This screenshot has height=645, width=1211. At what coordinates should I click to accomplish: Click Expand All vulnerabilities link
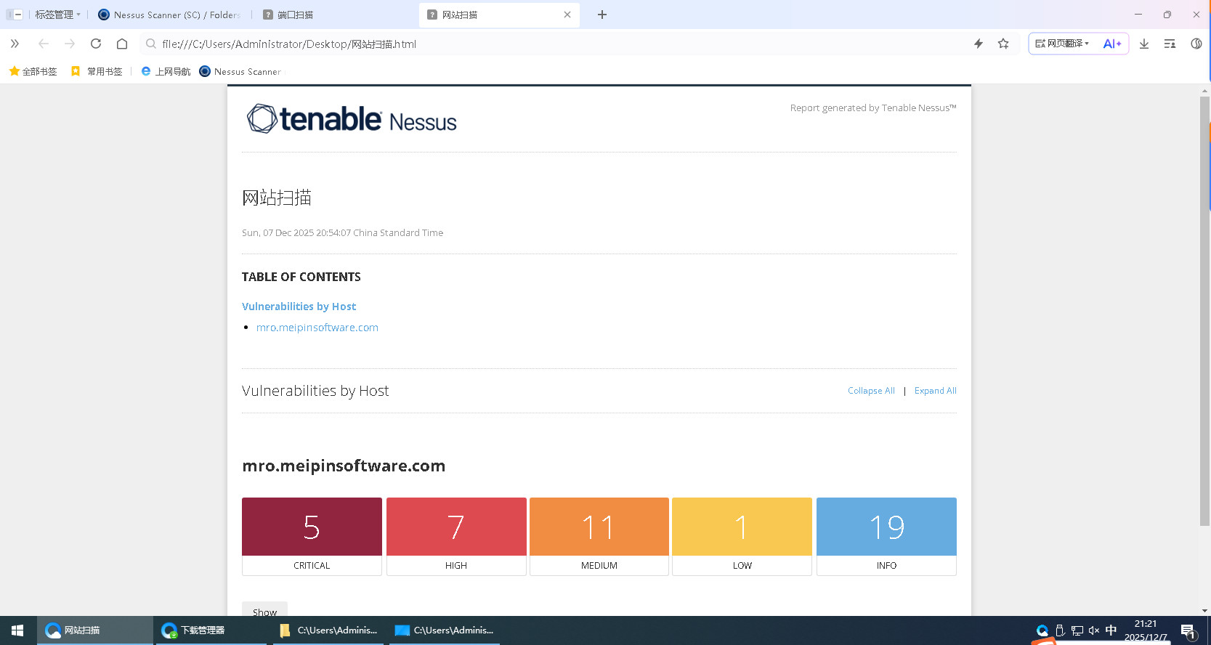(935, 391)
